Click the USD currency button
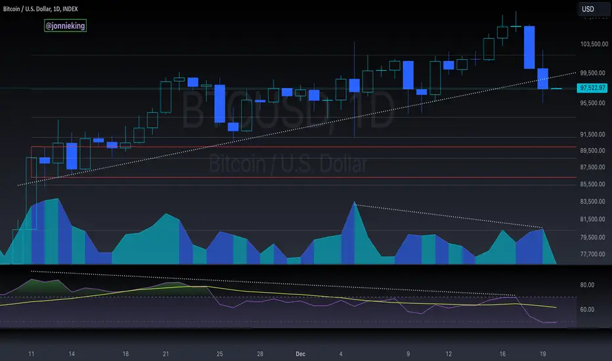Screen dimensions: 612x361 tap(593, 9)
